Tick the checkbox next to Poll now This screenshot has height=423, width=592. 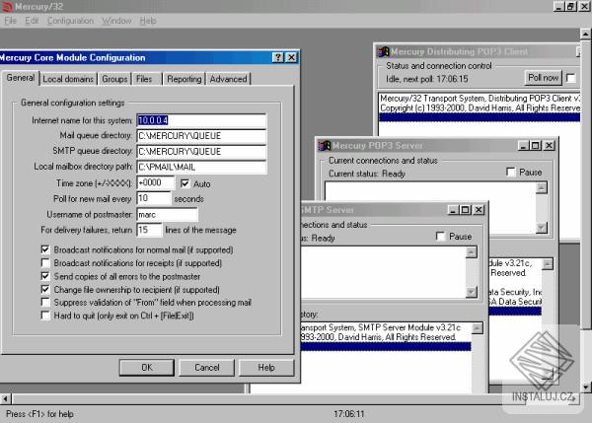point(571,78)
